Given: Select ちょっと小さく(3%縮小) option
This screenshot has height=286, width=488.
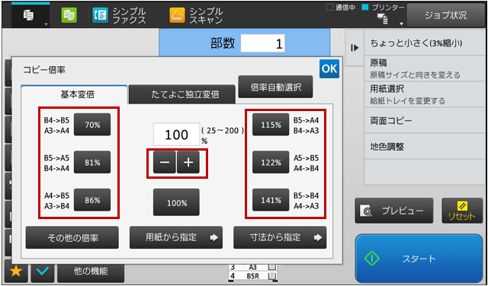Looking at the screenshot, I should 425,43.
